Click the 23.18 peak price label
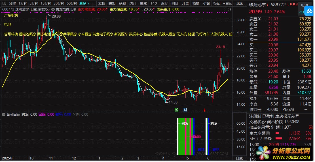 click(x=220, y=47)
